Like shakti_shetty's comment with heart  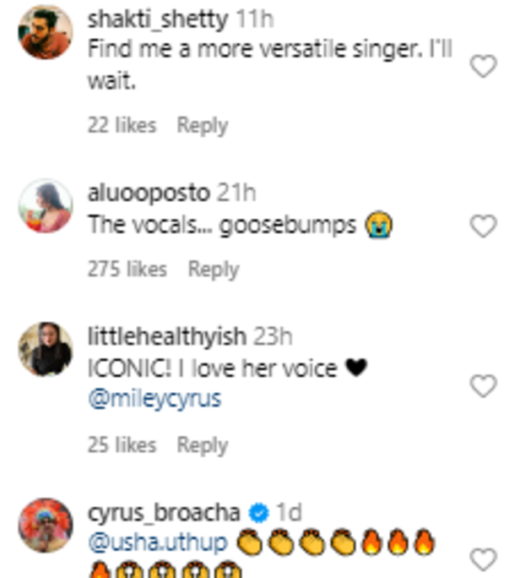point(482,68)
